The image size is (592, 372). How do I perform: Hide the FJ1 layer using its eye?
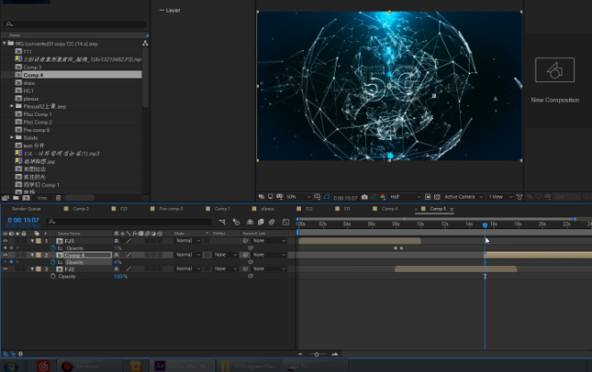5,241
